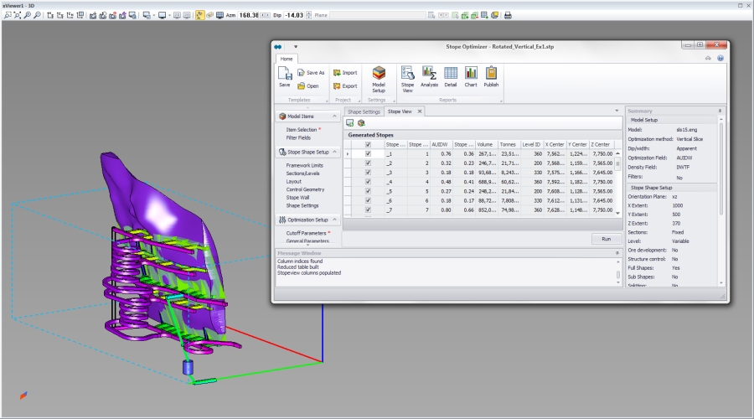Click the print icon in viewer toolbar
The height and width of the screenshot is (419, 754).
(x=508, y=15)
